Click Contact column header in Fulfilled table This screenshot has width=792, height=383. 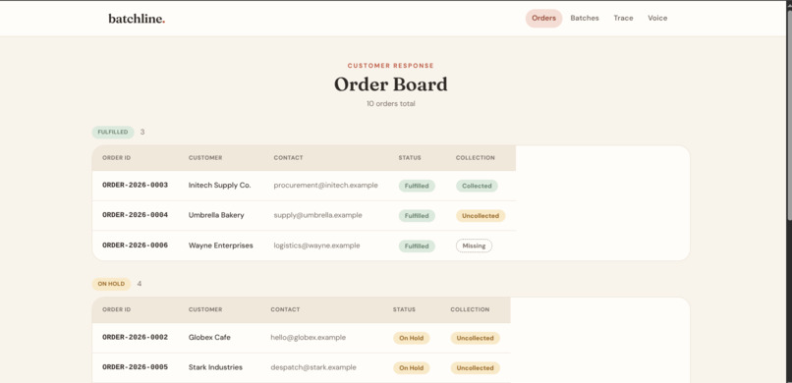coord(289,158)
